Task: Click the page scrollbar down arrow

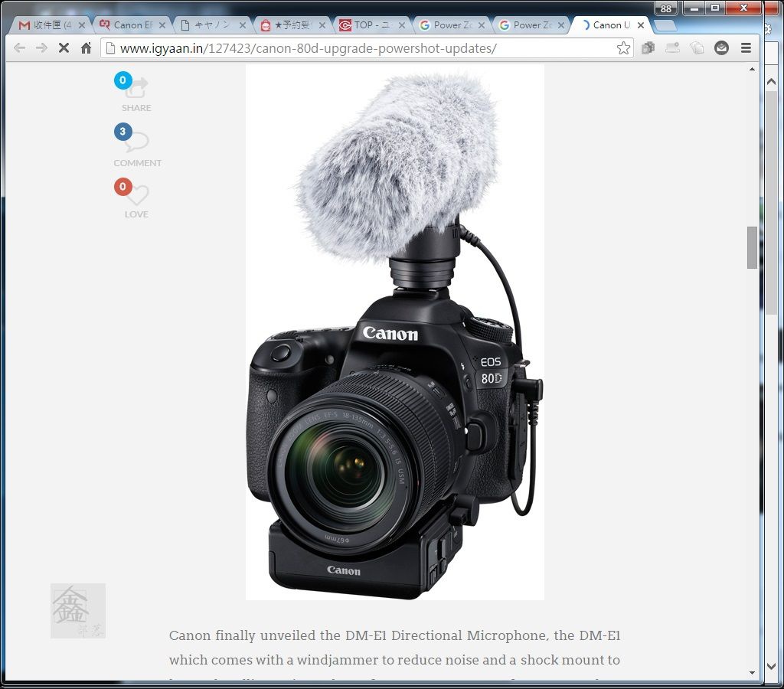Action: tap(752, 672)
